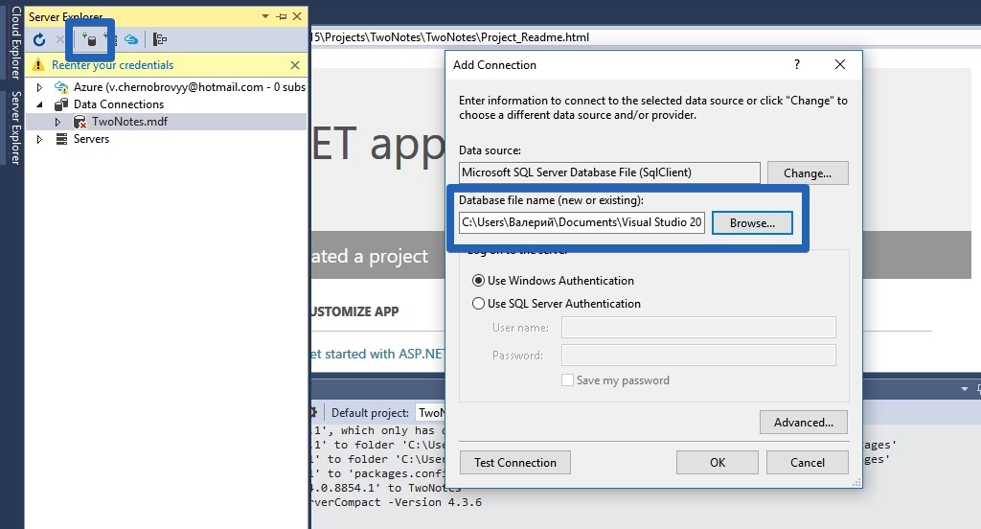Open the Server Explorer side tab
The height and width of the screenshot is (529, 981).
(15, 127)
